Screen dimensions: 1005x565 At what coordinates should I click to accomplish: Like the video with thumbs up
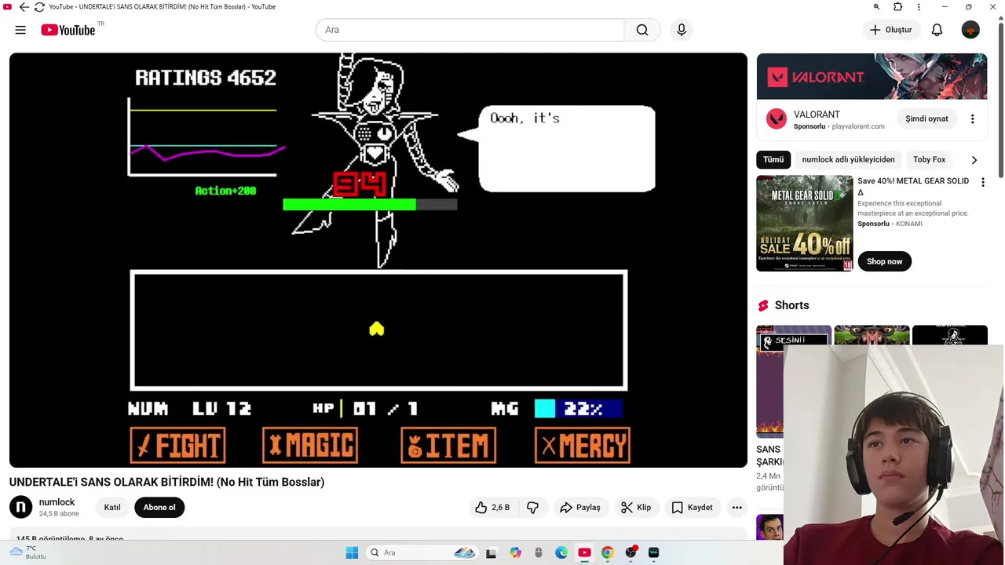click(x=492, y=508)
